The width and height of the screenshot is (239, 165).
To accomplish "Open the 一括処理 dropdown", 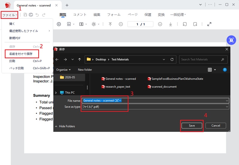I will point(178,15).
